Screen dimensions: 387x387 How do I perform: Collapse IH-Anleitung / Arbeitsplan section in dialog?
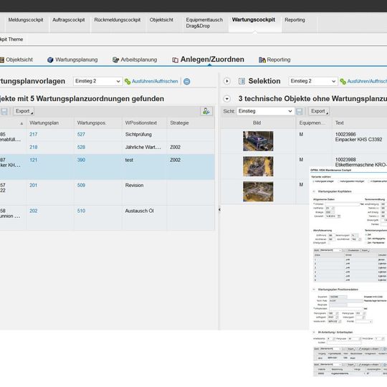tap(314, 333)
